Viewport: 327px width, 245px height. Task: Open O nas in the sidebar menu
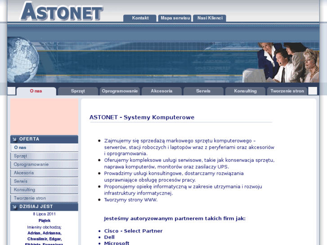pyautogui.click(x=44, y=147)
